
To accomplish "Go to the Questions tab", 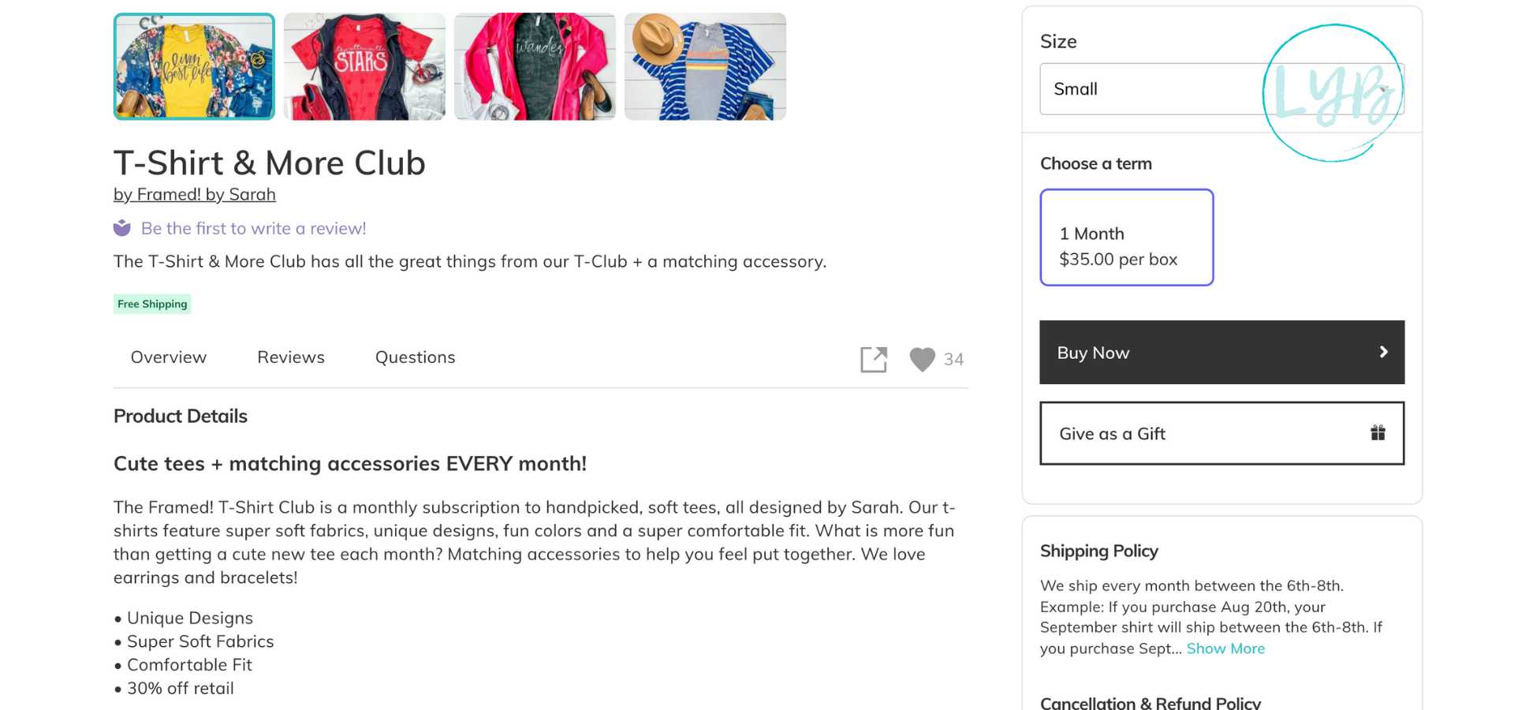I will pyautogui.click(x=416, y=357).
